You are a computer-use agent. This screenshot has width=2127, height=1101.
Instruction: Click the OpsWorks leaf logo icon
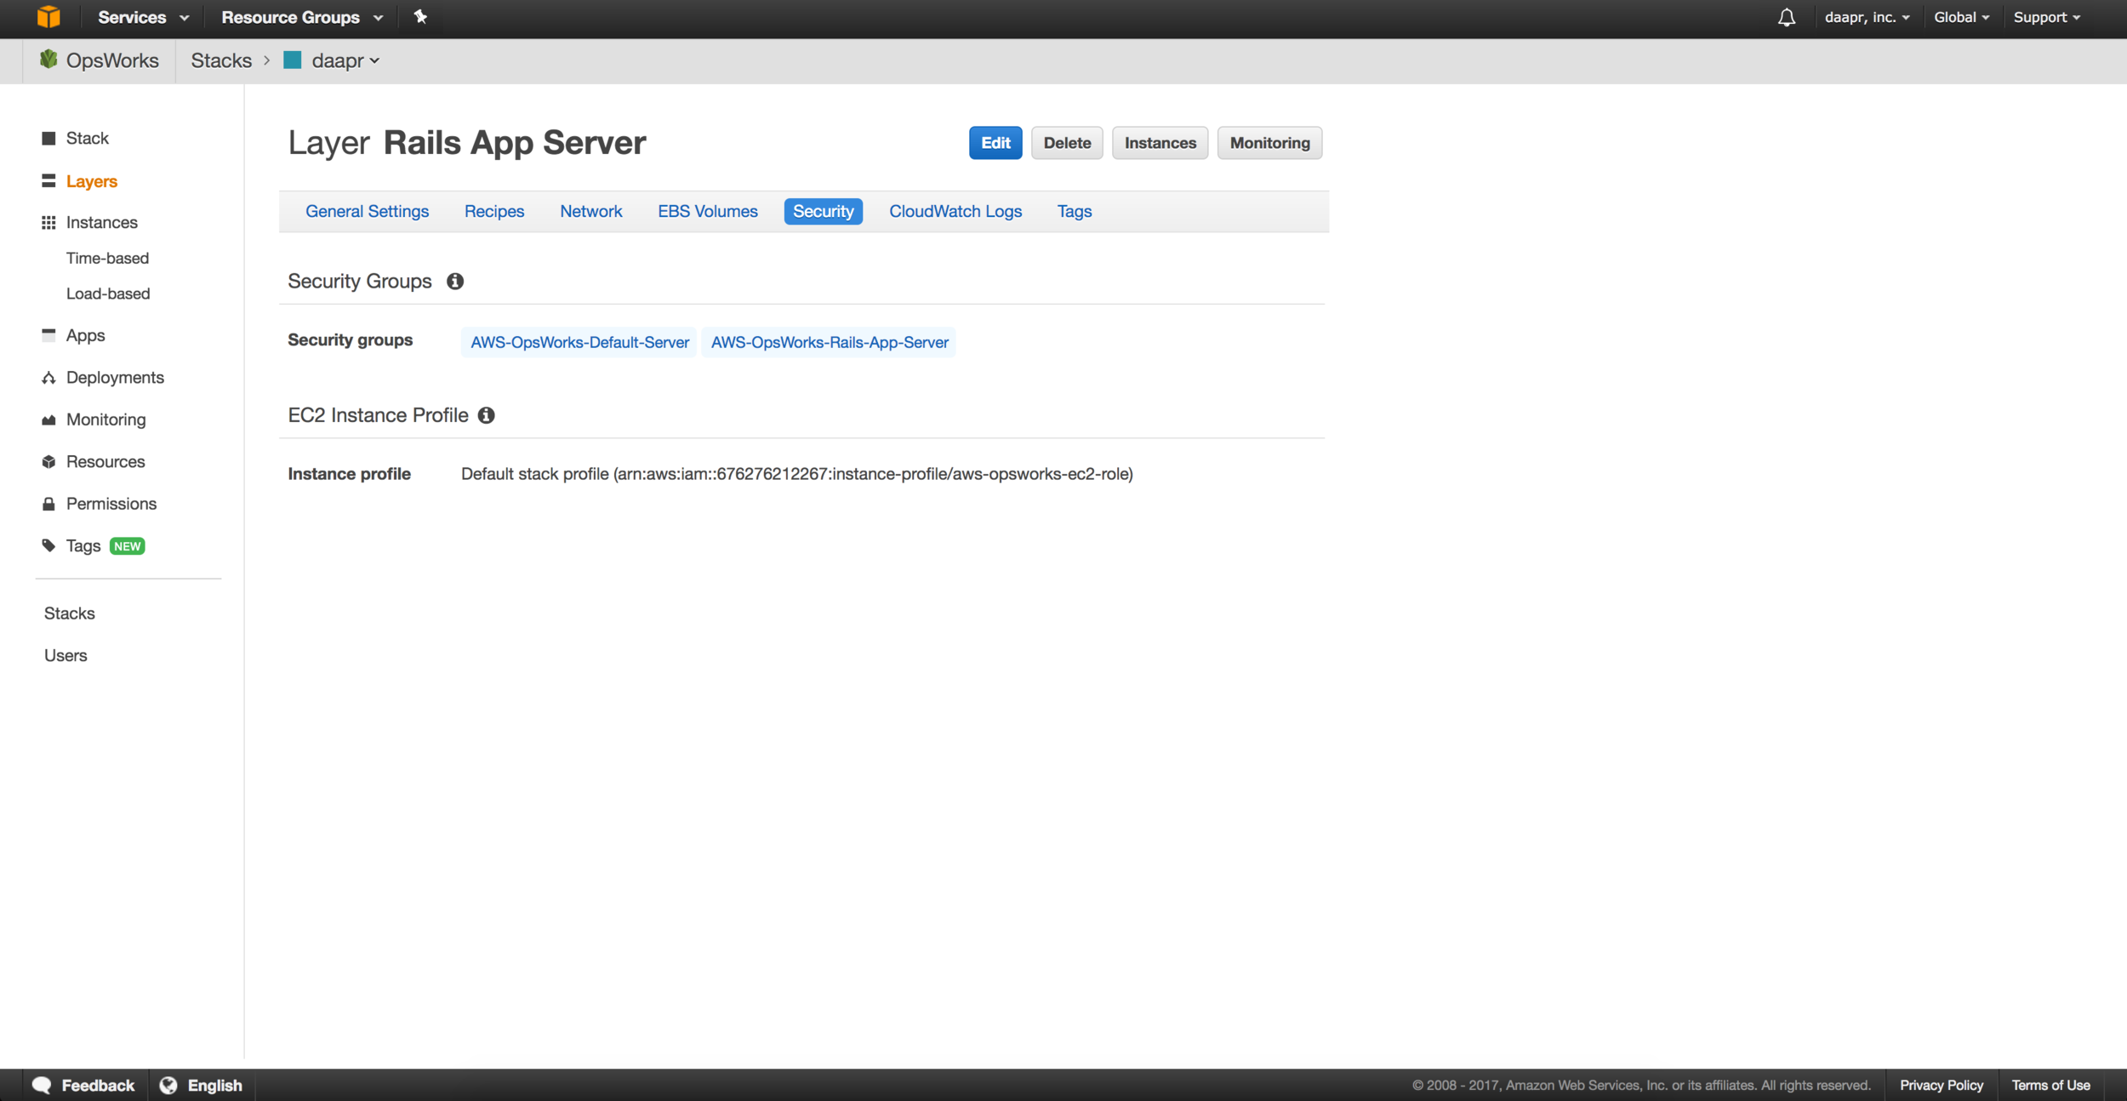(x=48, y=60)
